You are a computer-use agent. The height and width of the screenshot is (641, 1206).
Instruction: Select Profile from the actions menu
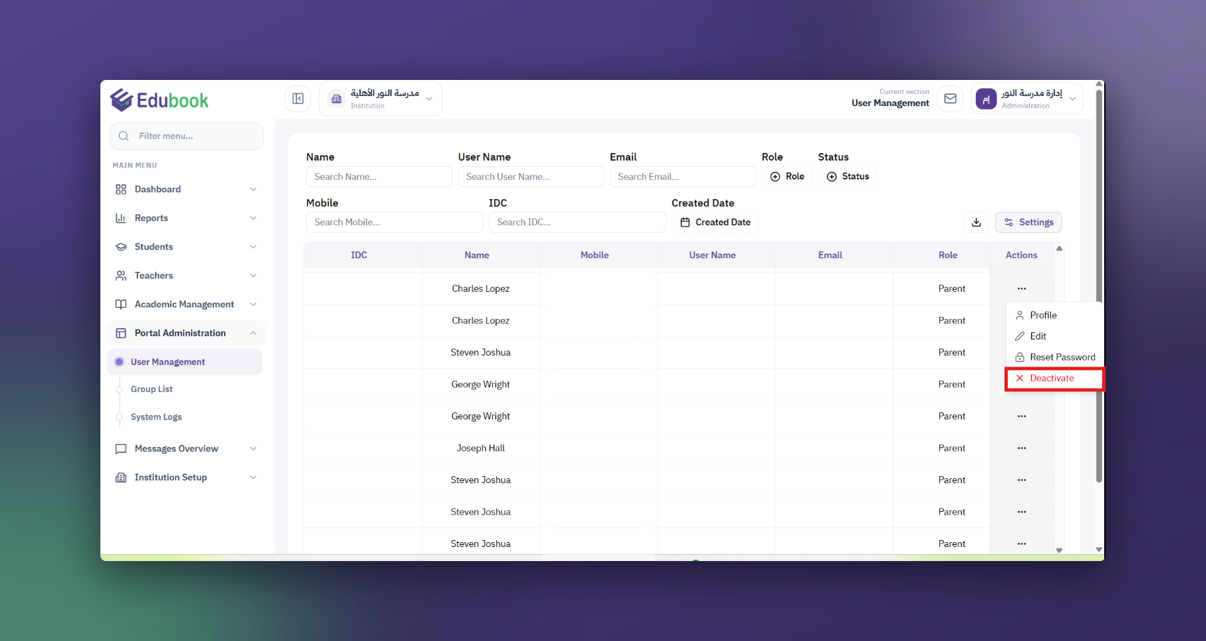[1053, 316]
